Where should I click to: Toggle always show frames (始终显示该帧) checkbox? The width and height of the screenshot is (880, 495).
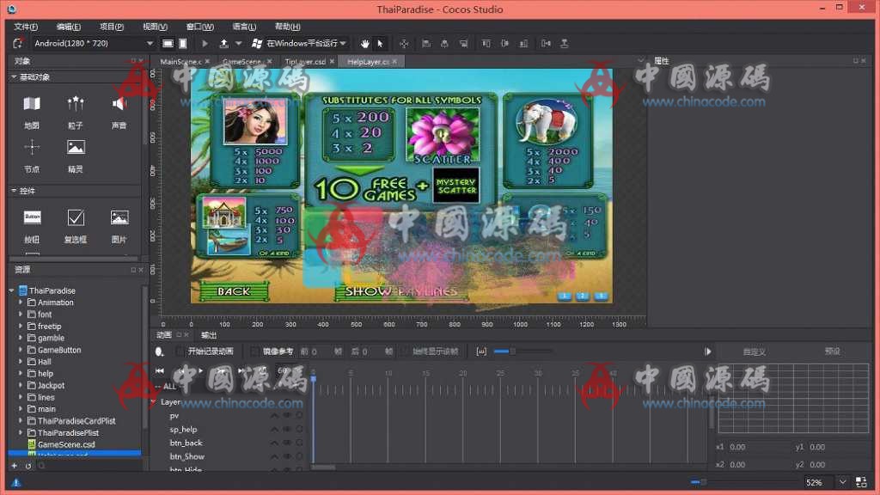tap(406, 351)
